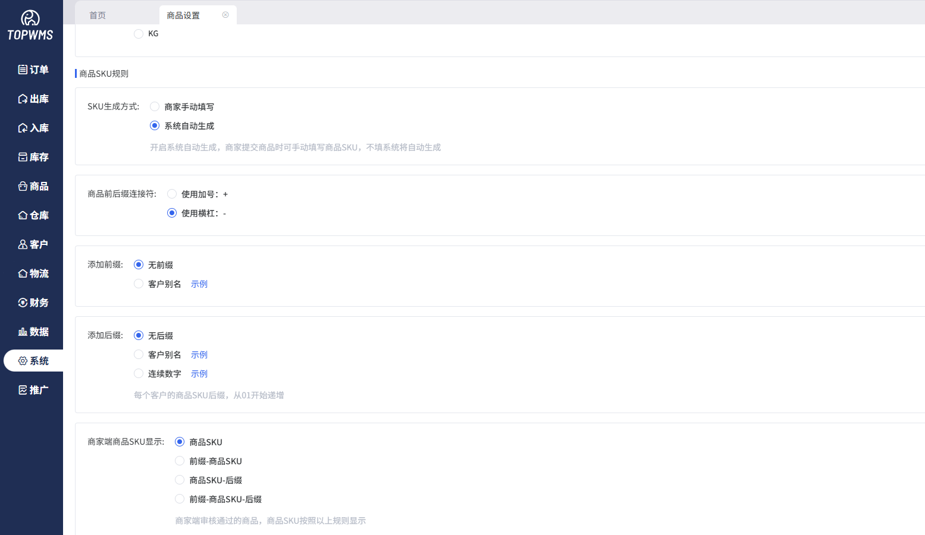Open the 订单 (Orders) sidebar icon
The image size is (925, 535).
pos(23,70)
